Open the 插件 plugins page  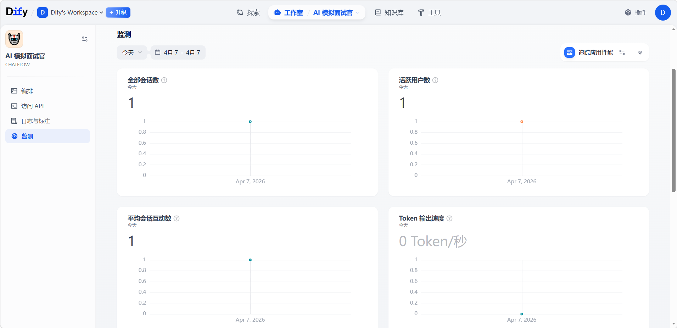click(x=636, y=12)
